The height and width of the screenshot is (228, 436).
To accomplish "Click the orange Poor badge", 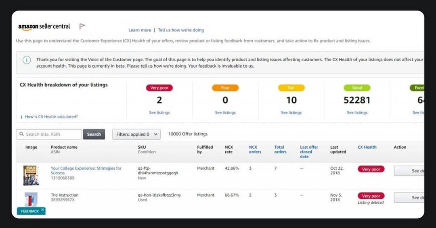I will [225, 88].
